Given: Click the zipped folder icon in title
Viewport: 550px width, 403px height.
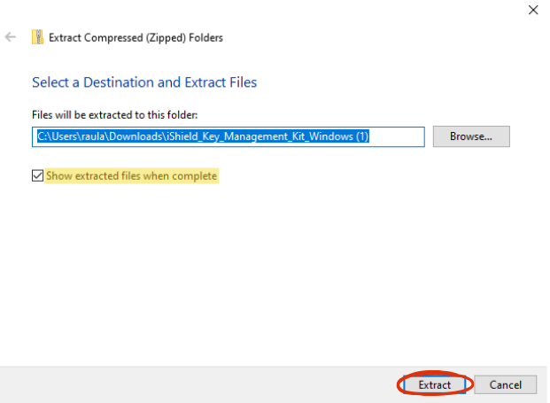Looking at the screenshot, I should click(37, 37).
